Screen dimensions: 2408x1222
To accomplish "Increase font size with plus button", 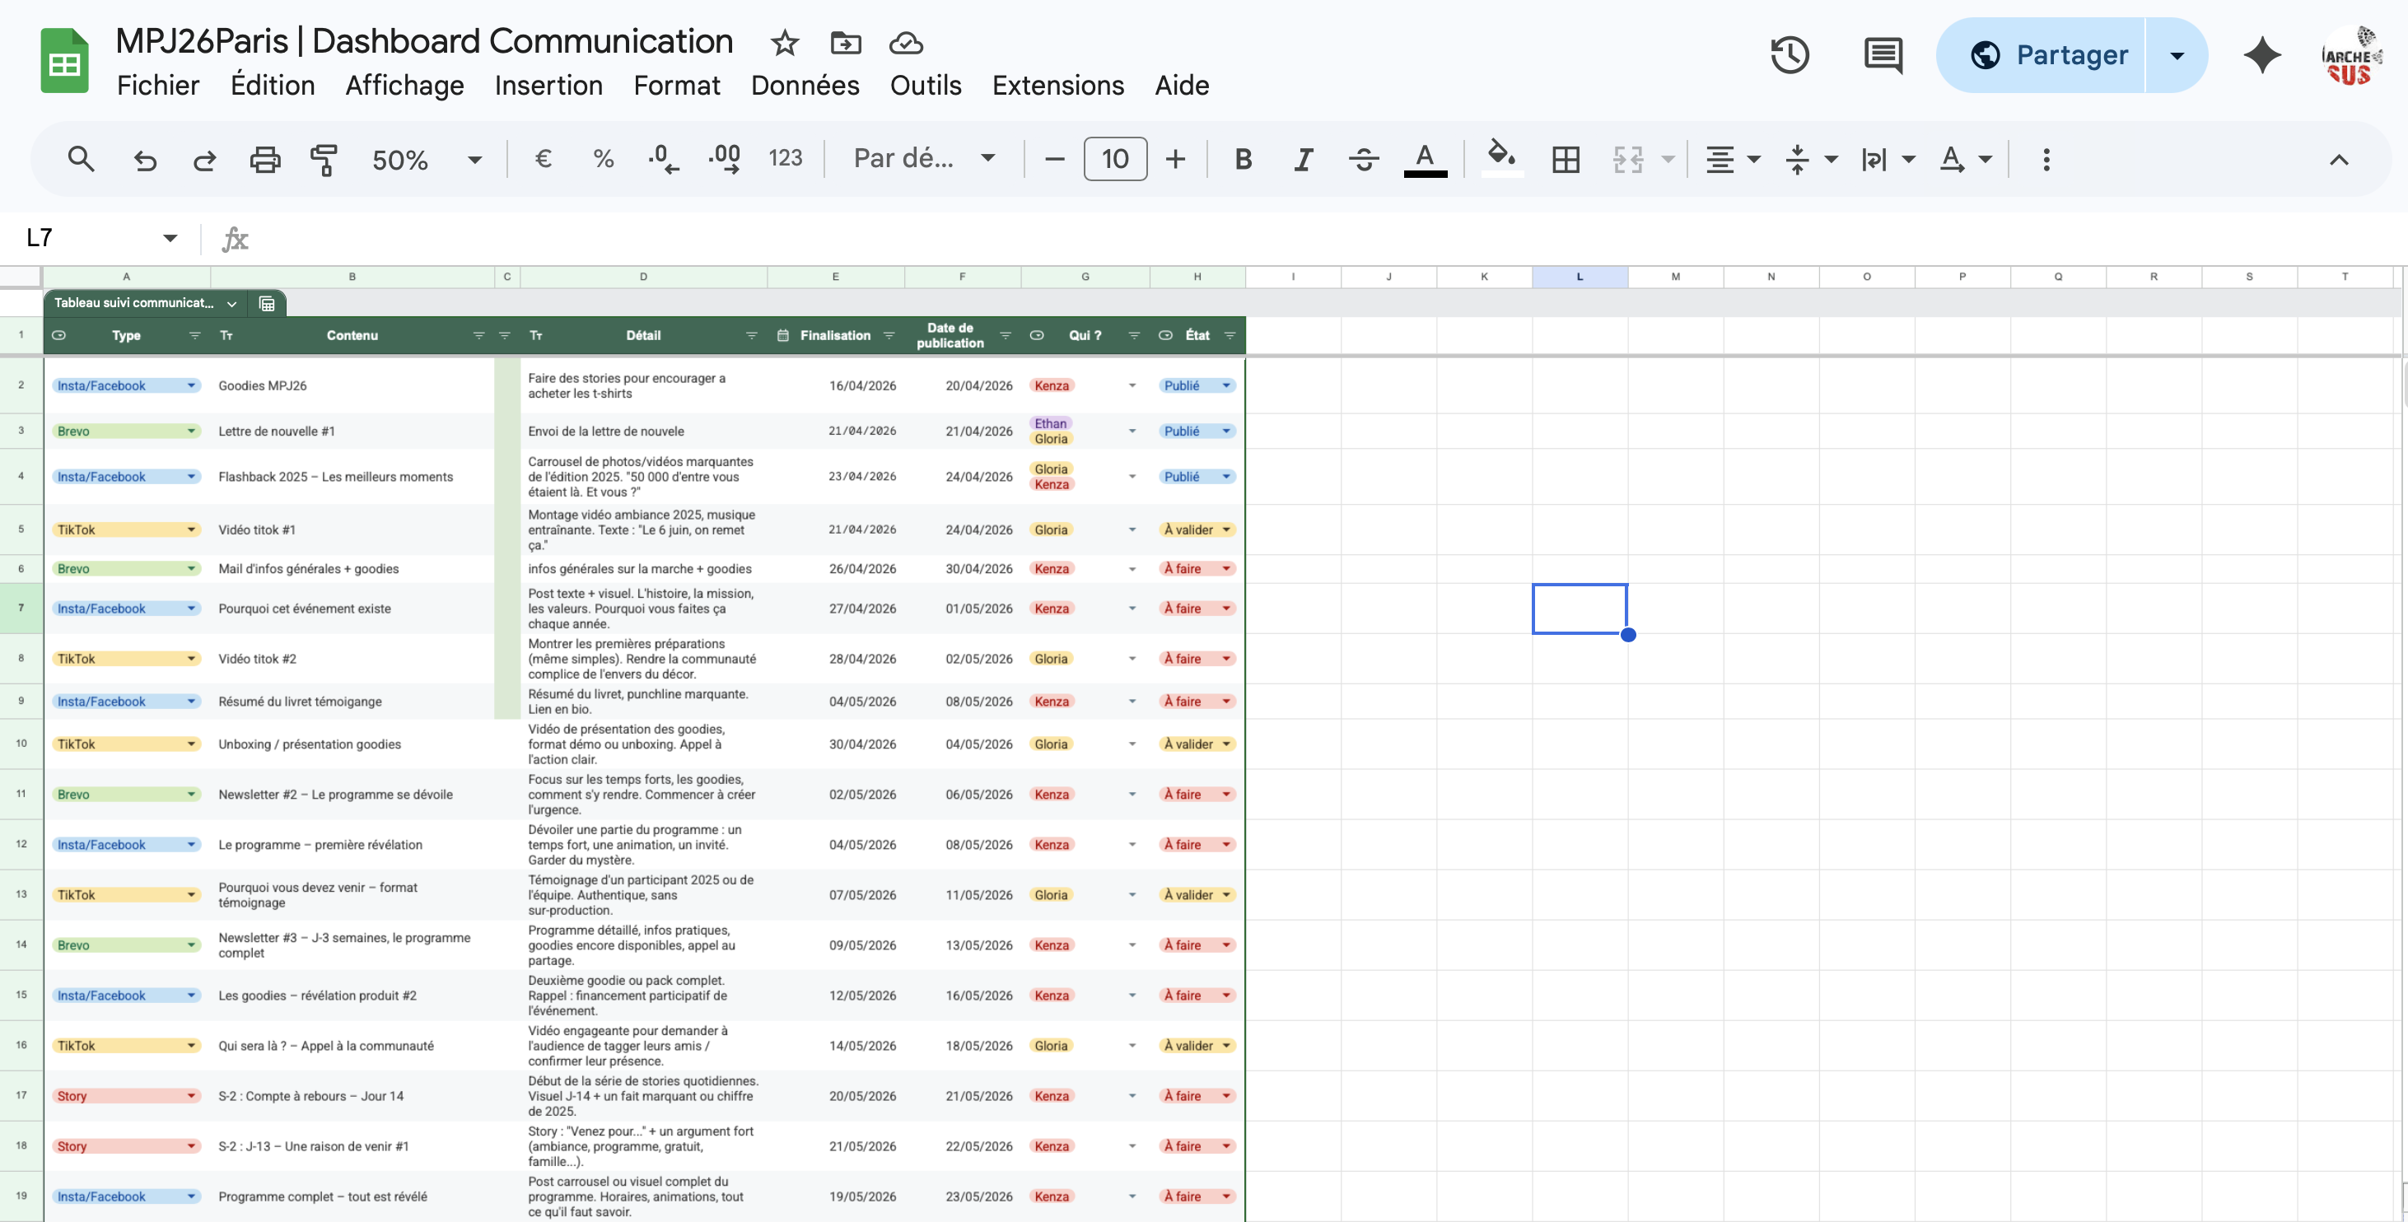I will pos(1175,160).
